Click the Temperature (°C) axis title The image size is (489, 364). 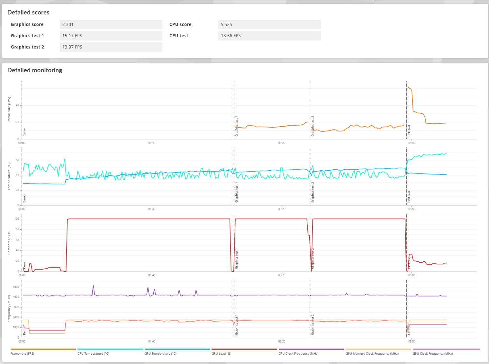click(9, 176)
